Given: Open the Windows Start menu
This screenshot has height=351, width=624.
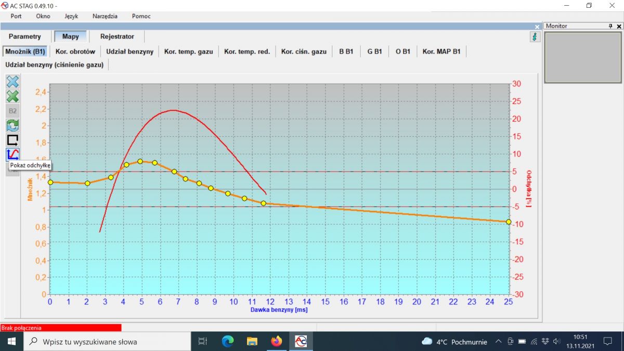Looking at the screenshot, I should coord(11,342).
